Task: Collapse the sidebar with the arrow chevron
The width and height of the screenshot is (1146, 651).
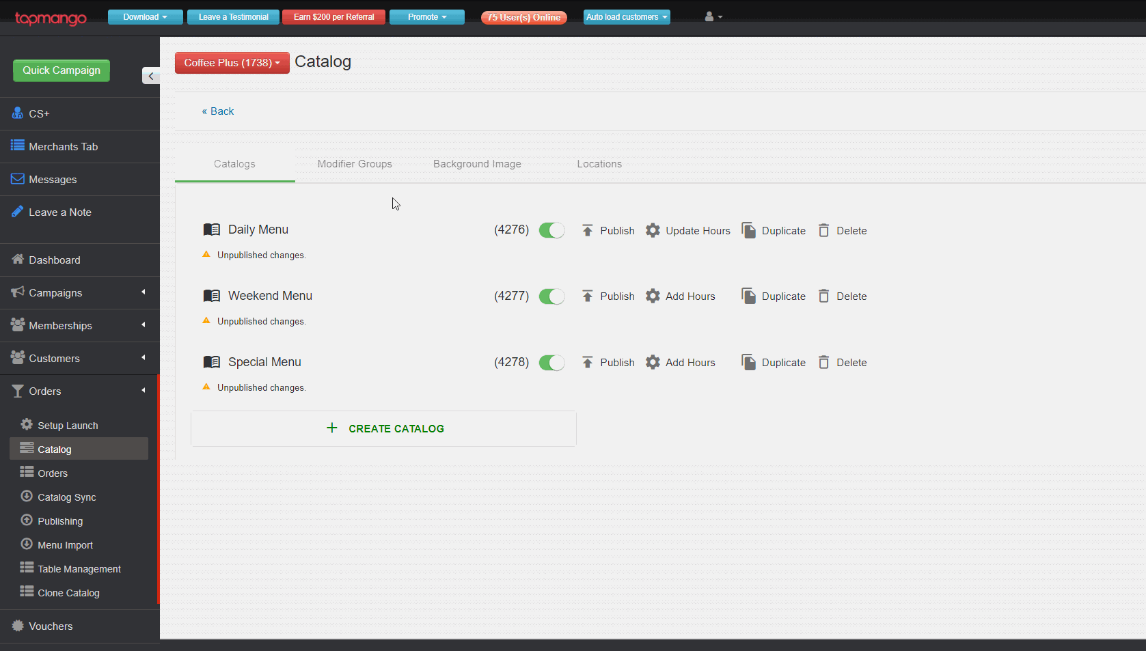Action: 151,76
